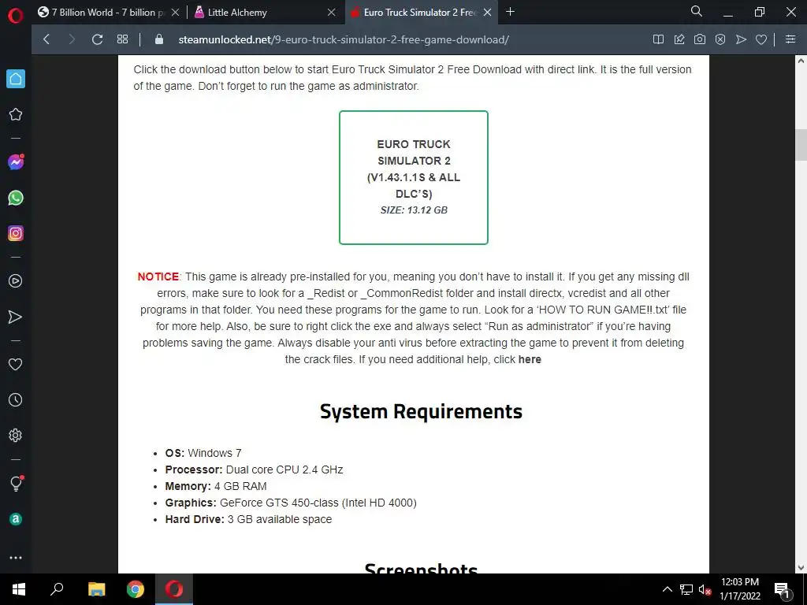The height and width of the screenshot is (605, 807).
Task: Close the Euro Truck Simulator tab
Action: pyautogui.click(x=487, y=13)
